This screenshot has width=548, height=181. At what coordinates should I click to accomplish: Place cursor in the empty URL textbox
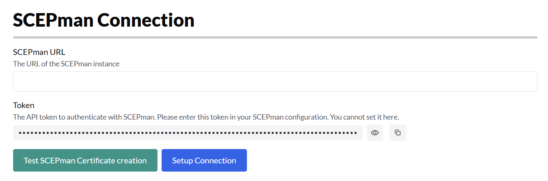coord(275,81)
